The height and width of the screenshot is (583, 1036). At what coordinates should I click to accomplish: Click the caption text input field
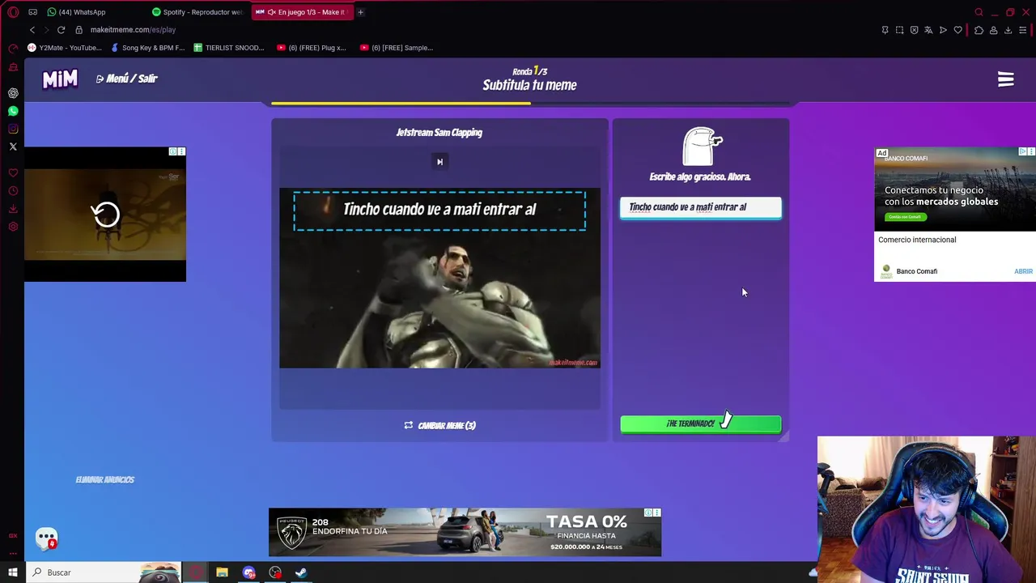point(701,207)
